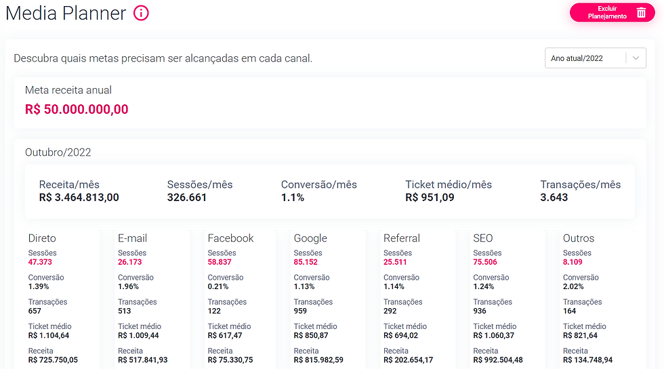Select the E-mail channel heading

[132, 238]
